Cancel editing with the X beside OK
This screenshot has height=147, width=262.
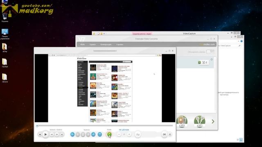170,134
